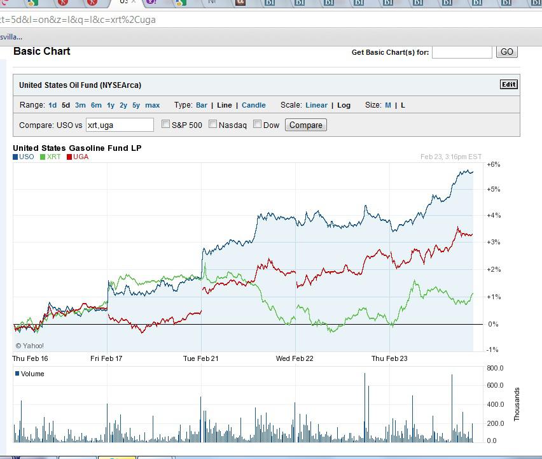Check the Dow comparison box
This screenshot has height=459, width=542.
pos(258,124)
